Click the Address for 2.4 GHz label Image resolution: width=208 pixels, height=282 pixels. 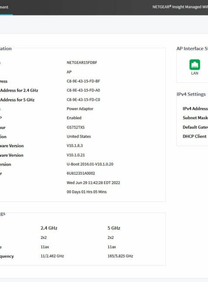click(19, 91)
